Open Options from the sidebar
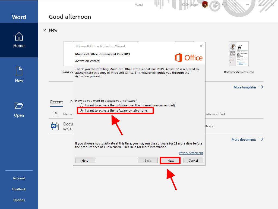The image size is (278, 209). [19, 200]
